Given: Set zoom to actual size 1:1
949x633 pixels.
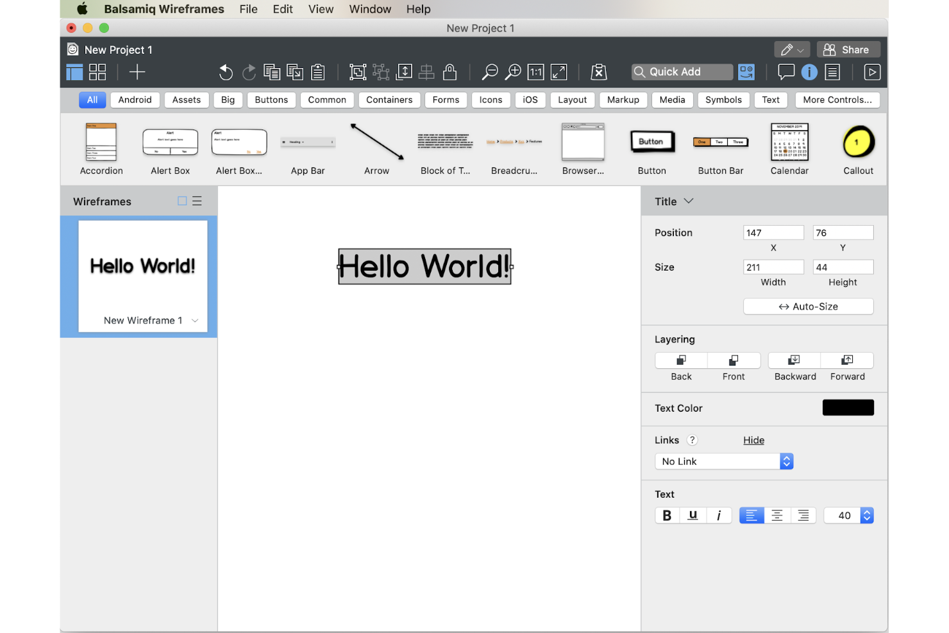Looking at the screenshot, I should (x=536, y=72).
